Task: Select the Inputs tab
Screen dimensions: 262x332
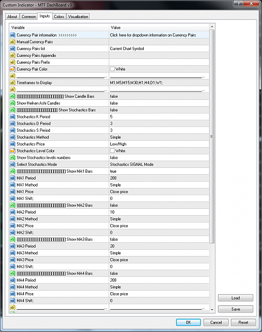Action: pos(45,16)
